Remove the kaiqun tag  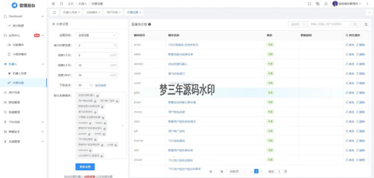click(x=105, y=123)
